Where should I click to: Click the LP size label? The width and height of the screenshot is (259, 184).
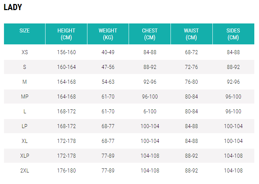click(x=25, y=126)
